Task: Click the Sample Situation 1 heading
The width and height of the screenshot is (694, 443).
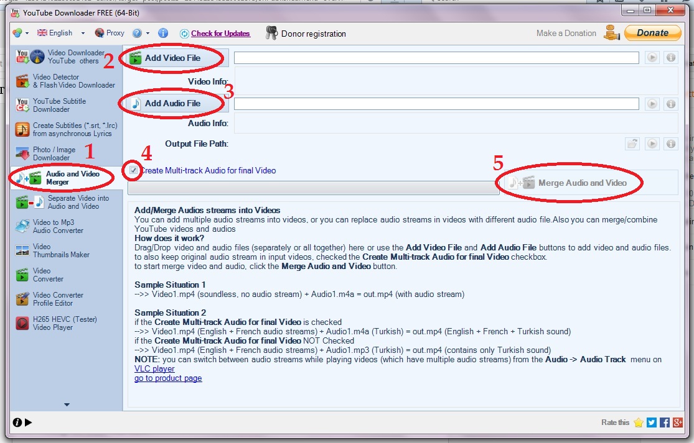Action: [170, 285]
